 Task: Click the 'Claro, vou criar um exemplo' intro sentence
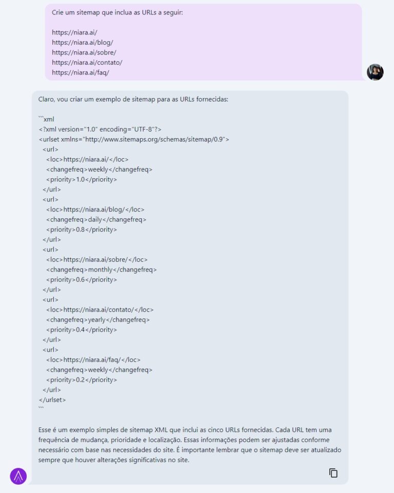pos(133,99)
